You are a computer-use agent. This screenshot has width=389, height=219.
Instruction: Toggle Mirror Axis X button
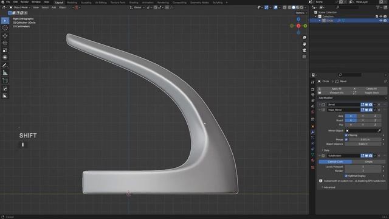coord(351,116)
